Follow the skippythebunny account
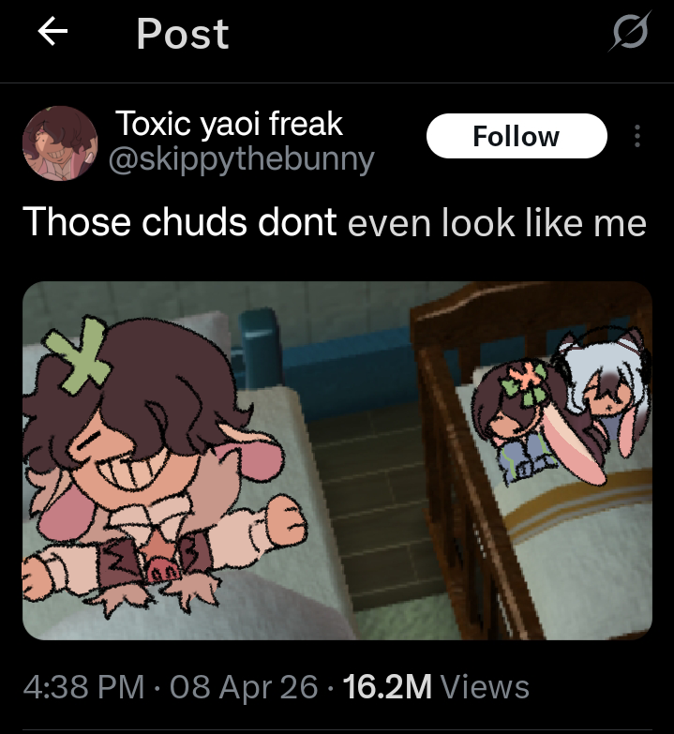The height and width of the screenshot is (734, 674). [516, 137]
